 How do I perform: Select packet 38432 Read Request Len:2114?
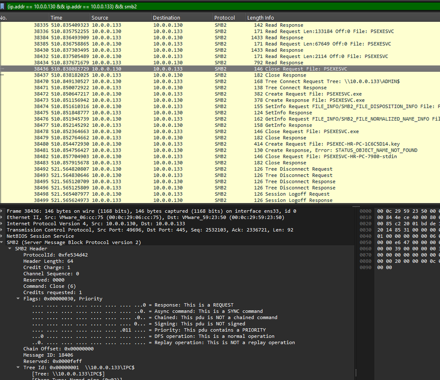[x=220, y=57]
